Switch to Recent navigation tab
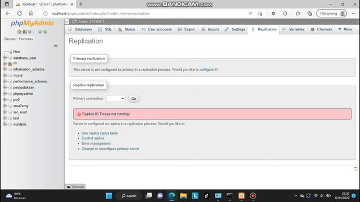 pyautogui.click(x=10, y=39)
